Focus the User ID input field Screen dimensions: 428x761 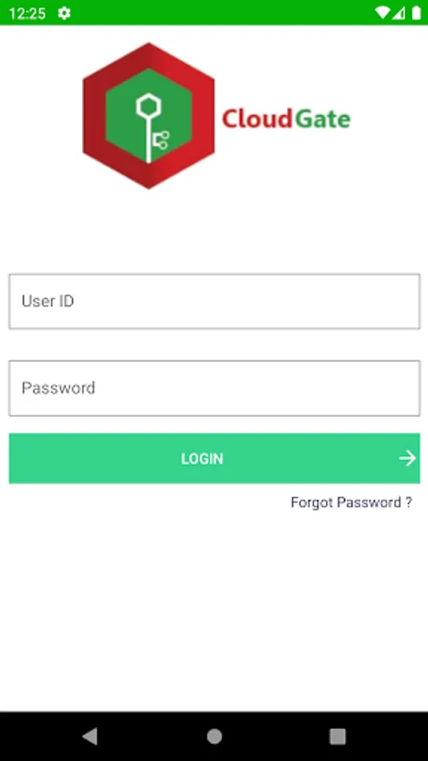(x=214, y=301)
